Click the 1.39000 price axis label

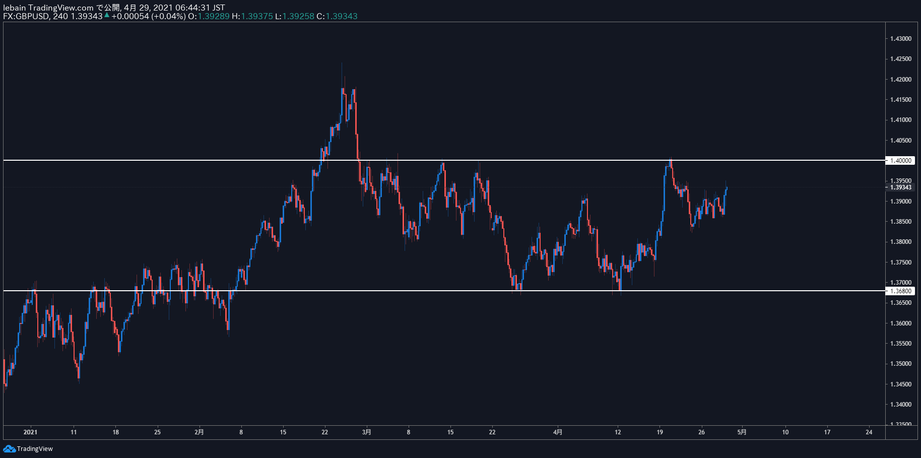900,202
